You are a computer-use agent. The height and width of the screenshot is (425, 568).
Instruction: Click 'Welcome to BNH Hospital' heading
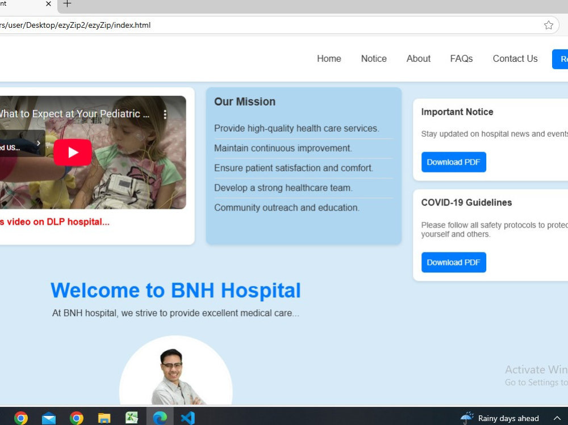coord(176,291)
